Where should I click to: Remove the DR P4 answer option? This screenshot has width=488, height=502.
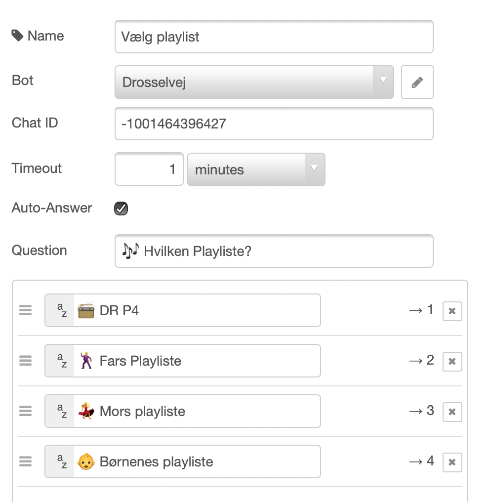click(x=452, y=311)
